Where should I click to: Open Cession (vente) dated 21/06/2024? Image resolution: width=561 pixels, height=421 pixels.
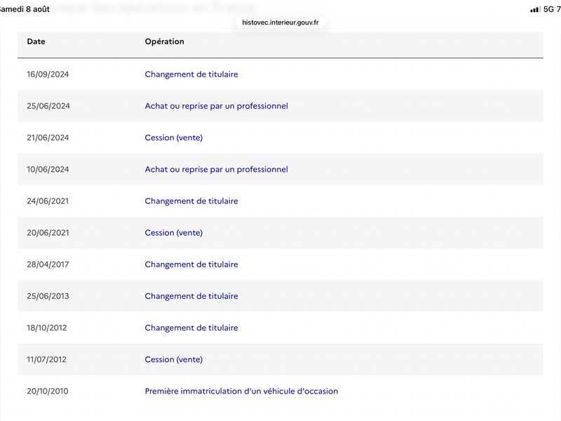click(x=173, y=138)
